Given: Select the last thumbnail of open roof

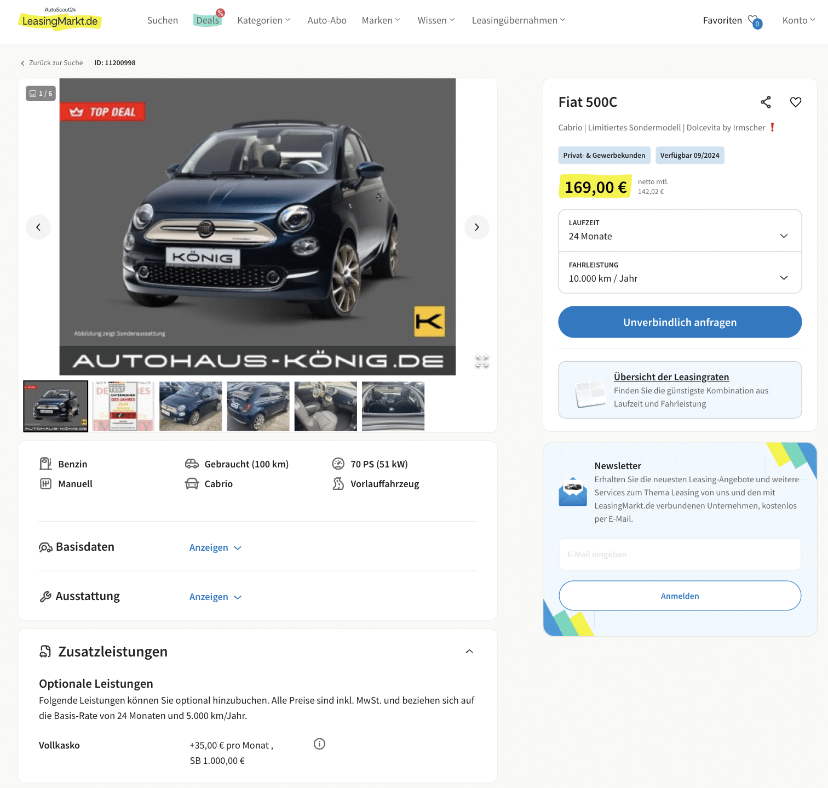Looking at the screenshot, I should click(393, 407).
